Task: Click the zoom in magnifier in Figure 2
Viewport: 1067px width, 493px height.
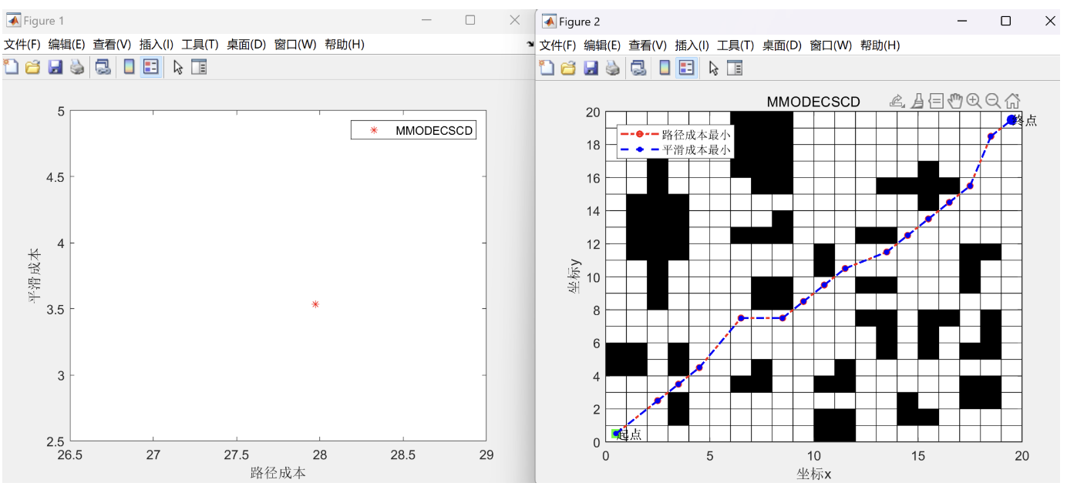Action: point(974,100)
